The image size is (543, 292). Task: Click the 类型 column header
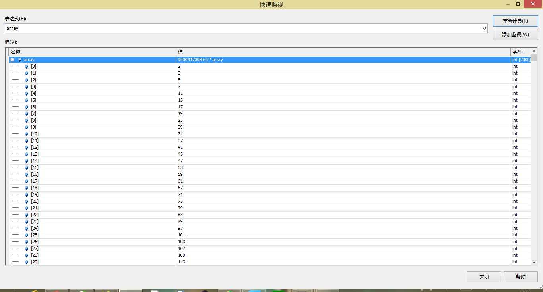[x=521, y=52]
